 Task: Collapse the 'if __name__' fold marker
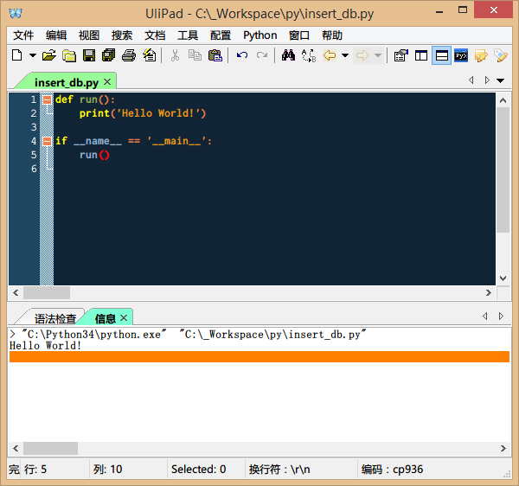click(47, 141)
